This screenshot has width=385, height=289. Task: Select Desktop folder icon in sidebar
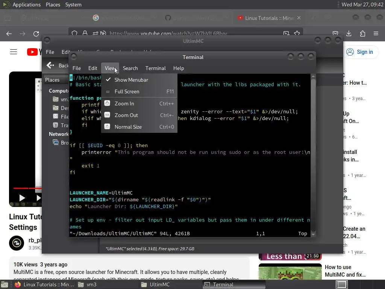click(x=56, y=108)
